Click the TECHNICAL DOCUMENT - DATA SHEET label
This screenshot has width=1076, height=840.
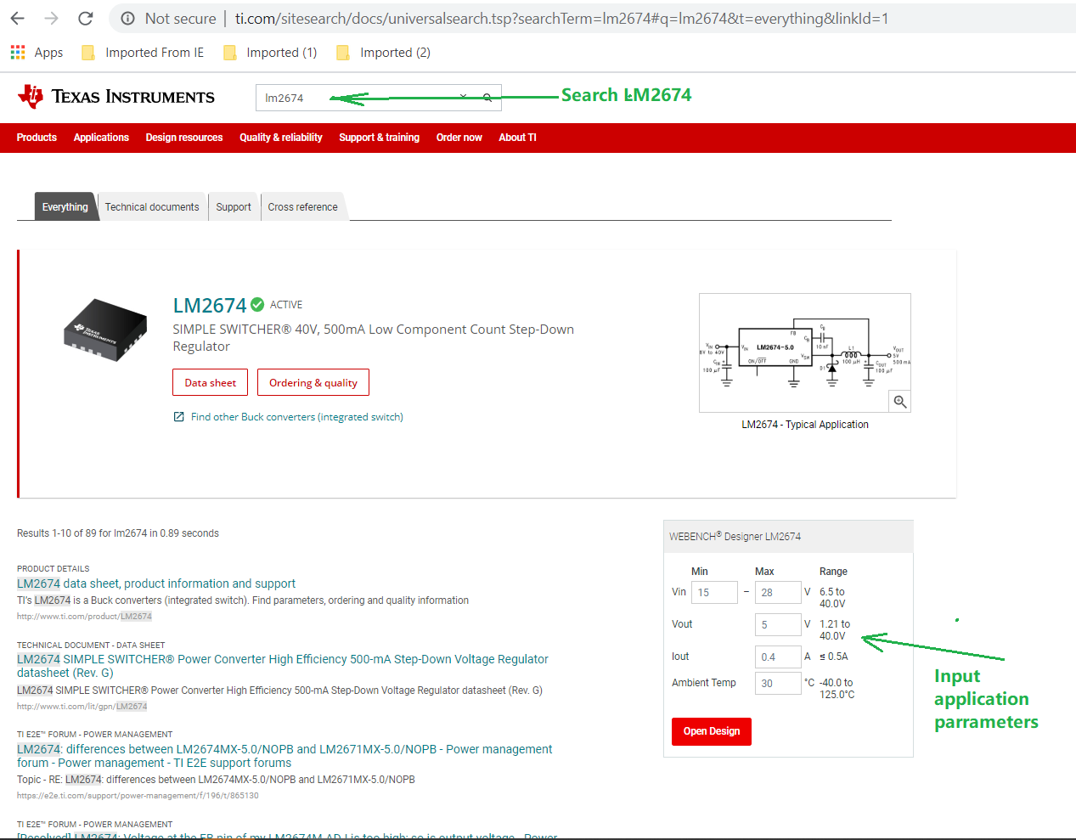click(91, 646)
